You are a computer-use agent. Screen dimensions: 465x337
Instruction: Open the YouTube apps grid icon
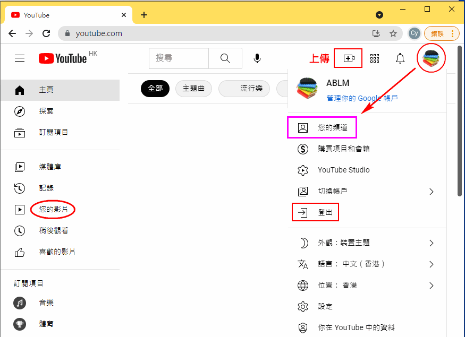point(375,58)
